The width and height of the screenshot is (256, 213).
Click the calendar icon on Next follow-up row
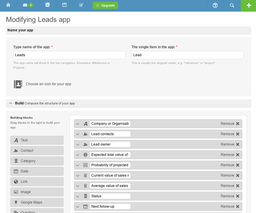85,206
